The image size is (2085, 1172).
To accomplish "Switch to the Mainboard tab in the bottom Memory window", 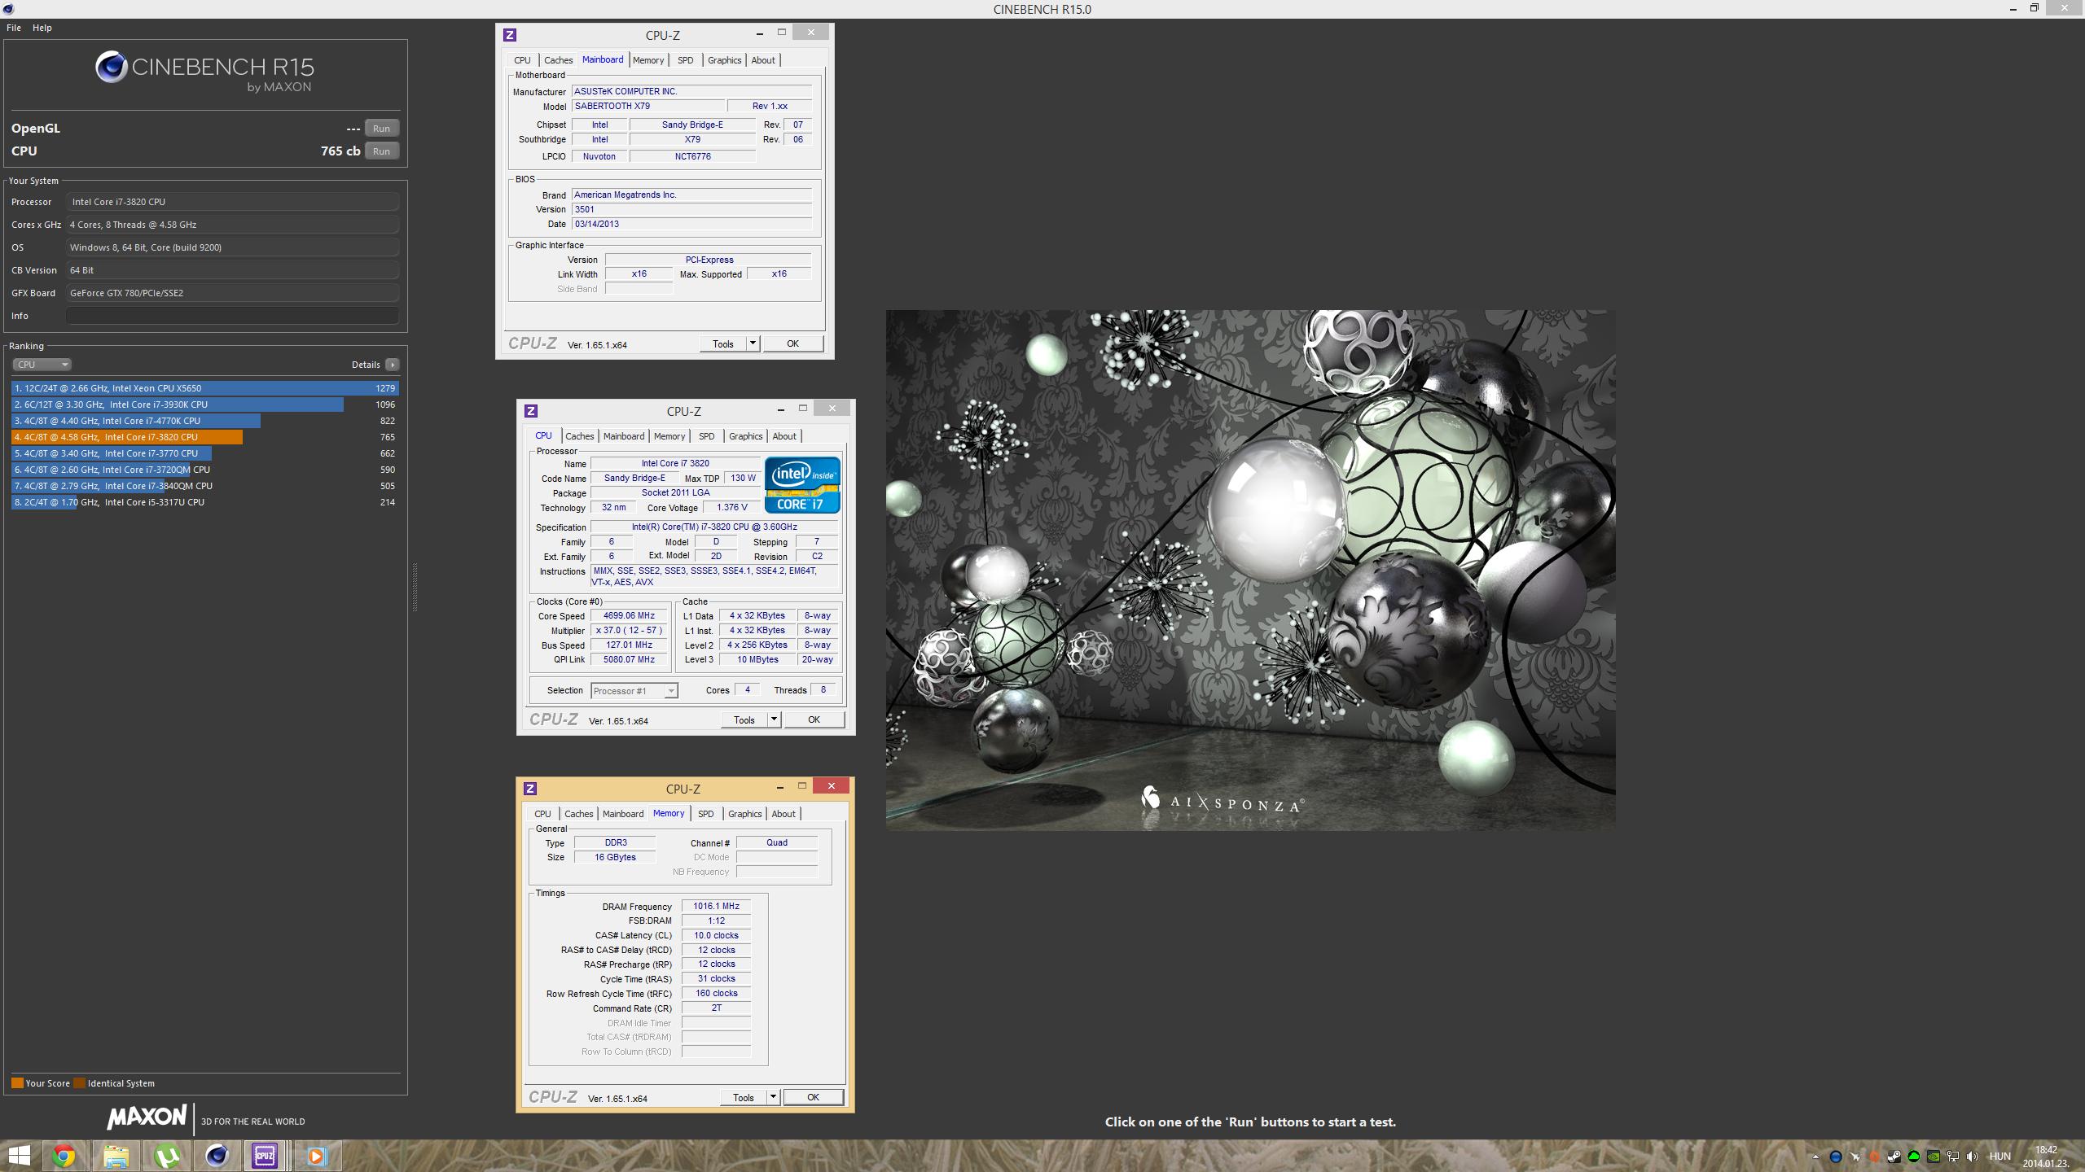I will (623, 814).
